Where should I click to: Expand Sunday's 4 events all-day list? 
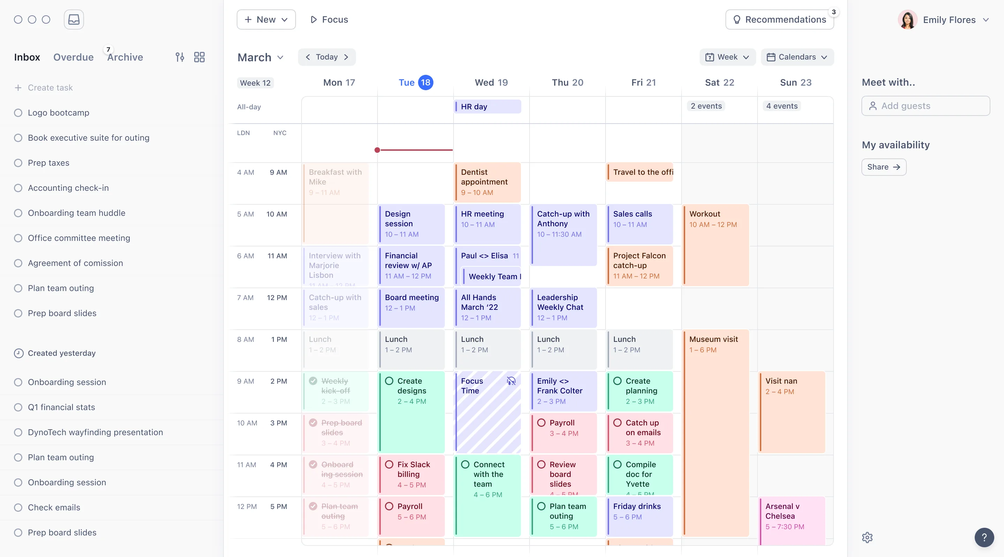click(782, 106)
